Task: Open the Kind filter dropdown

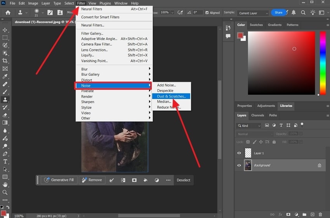Action: click(x=248, y=126)
